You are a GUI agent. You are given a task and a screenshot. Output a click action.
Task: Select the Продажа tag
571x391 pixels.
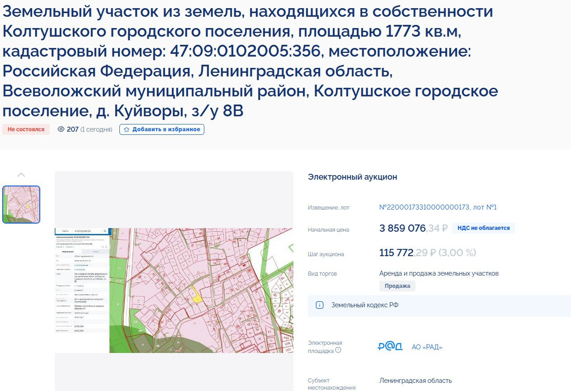point(397,286)
